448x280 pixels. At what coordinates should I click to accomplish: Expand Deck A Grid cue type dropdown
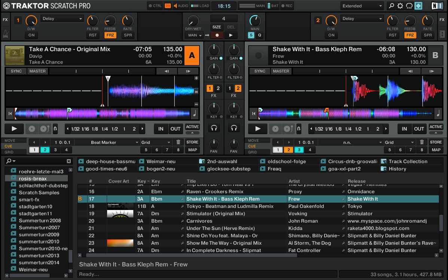pos(156,142)
